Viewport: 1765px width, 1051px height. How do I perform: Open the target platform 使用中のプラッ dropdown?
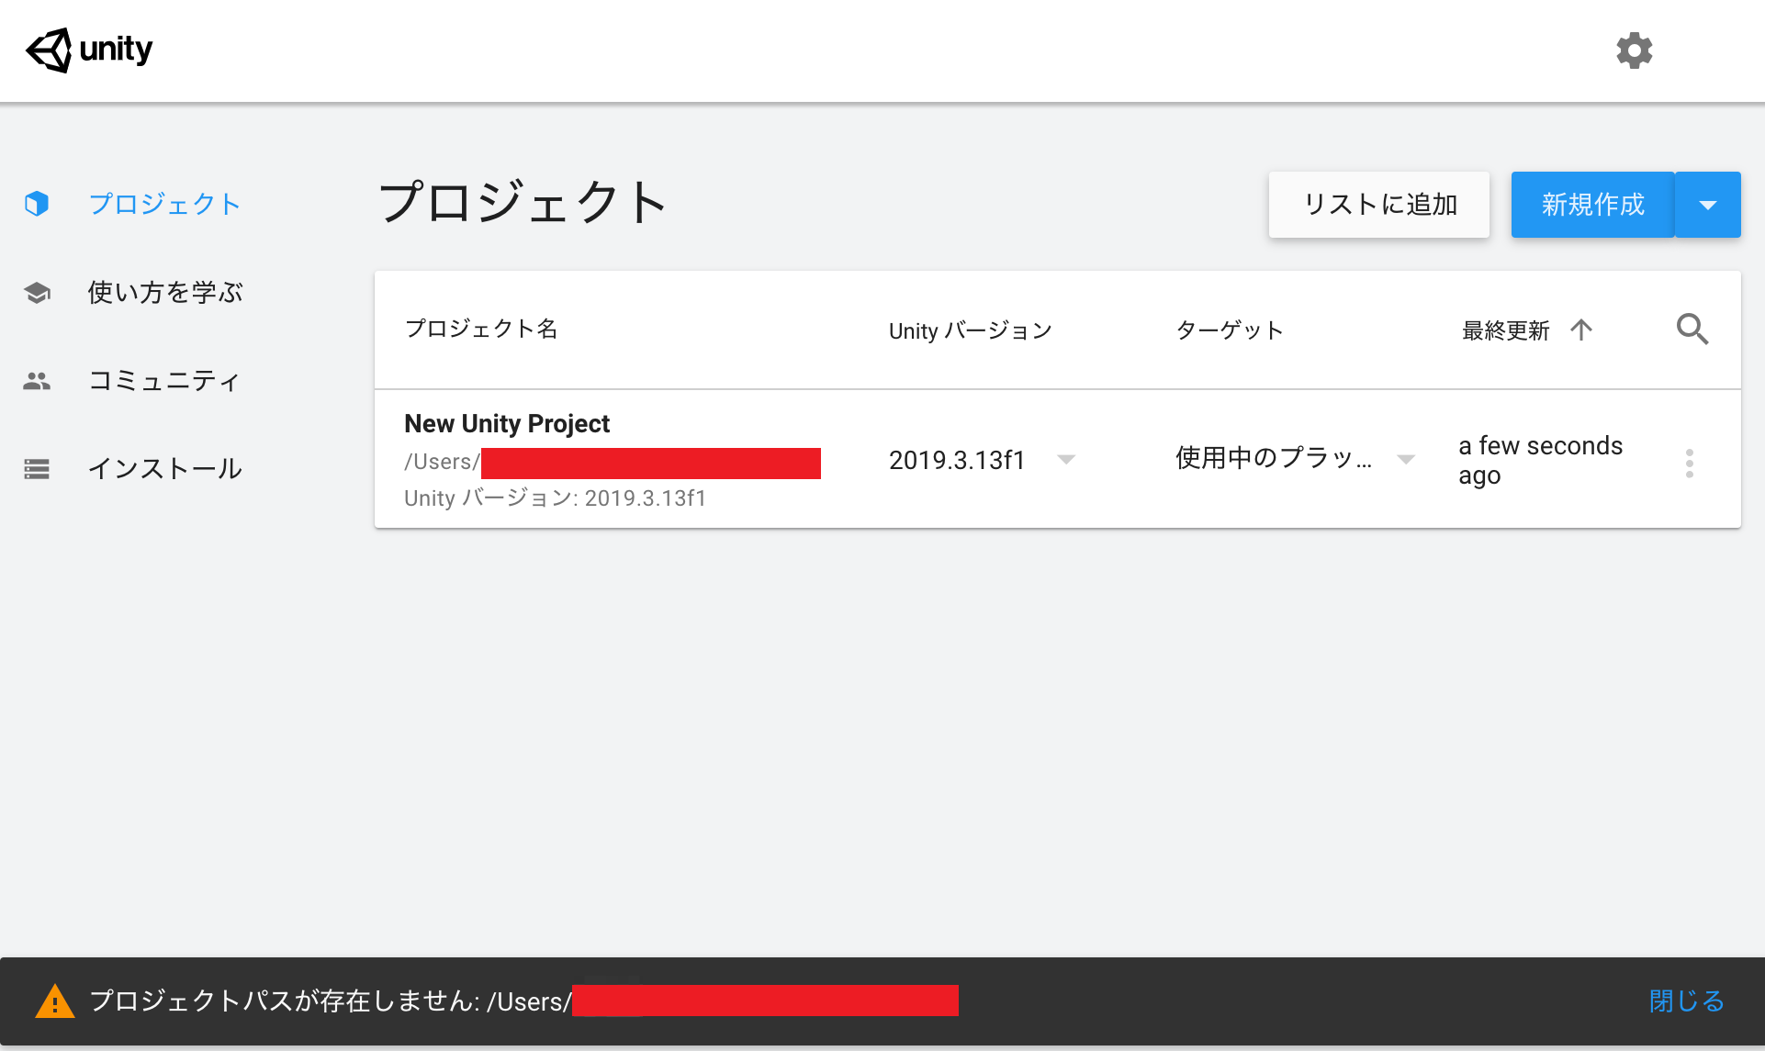click(1405, 459)
